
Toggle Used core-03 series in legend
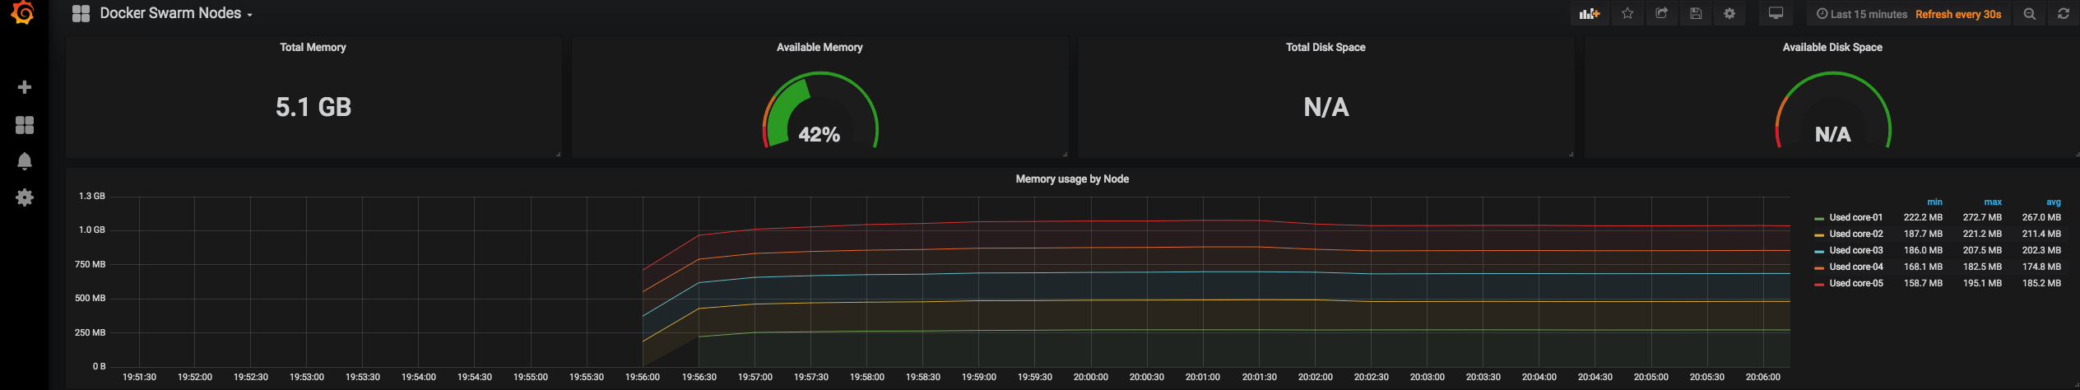[x=1855, y=250]
